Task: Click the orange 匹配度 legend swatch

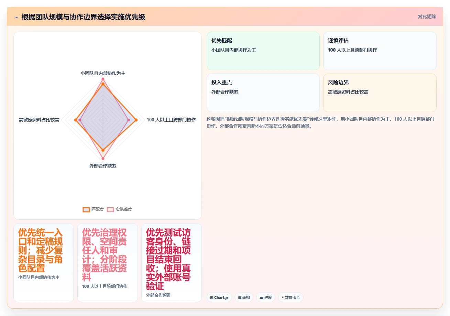Action: [86, 209]
